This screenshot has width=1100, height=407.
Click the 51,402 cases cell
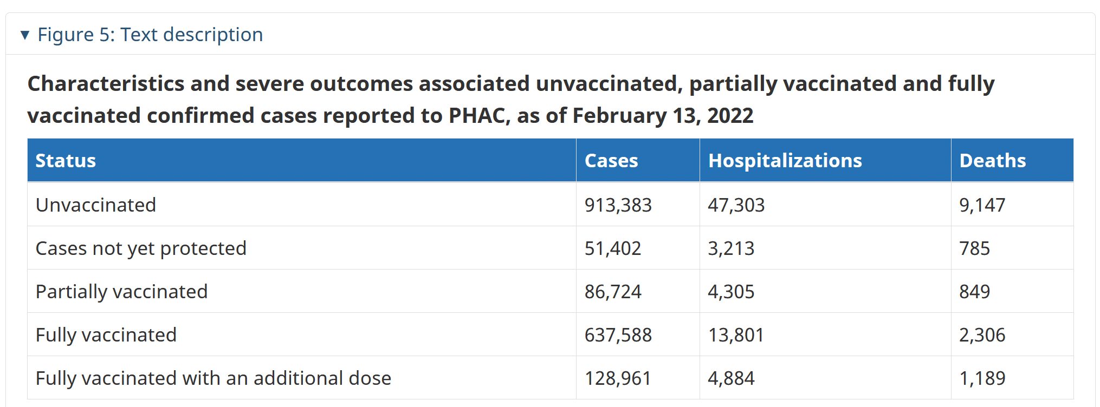tap(612, 248)
